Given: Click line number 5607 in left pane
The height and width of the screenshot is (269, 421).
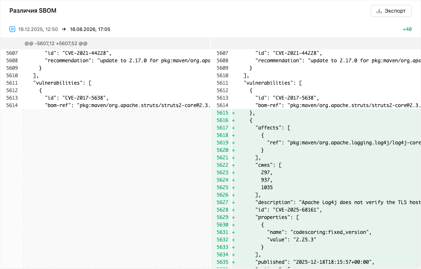Looking at the screenshot, I should [12, 53].
